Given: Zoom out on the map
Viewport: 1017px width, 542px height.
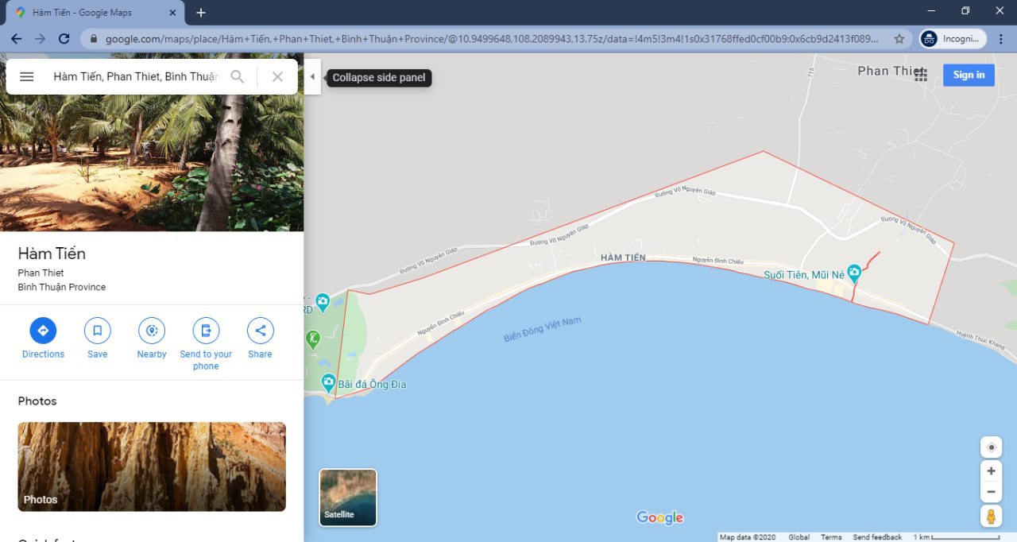Looking at the screenshot, I should point(991,492).
